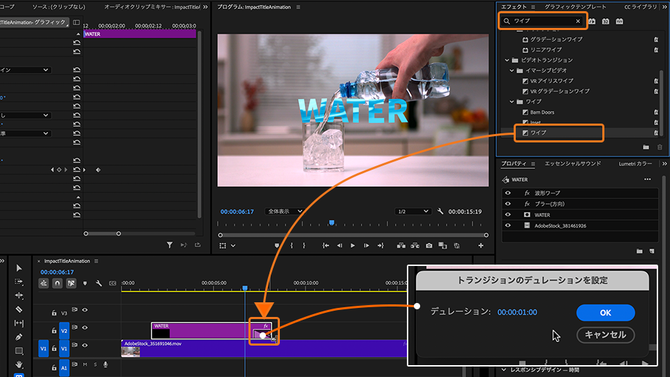The image size is (670, 377).
Task: Confirm transition duration with OK
Action: pos(606,313)
